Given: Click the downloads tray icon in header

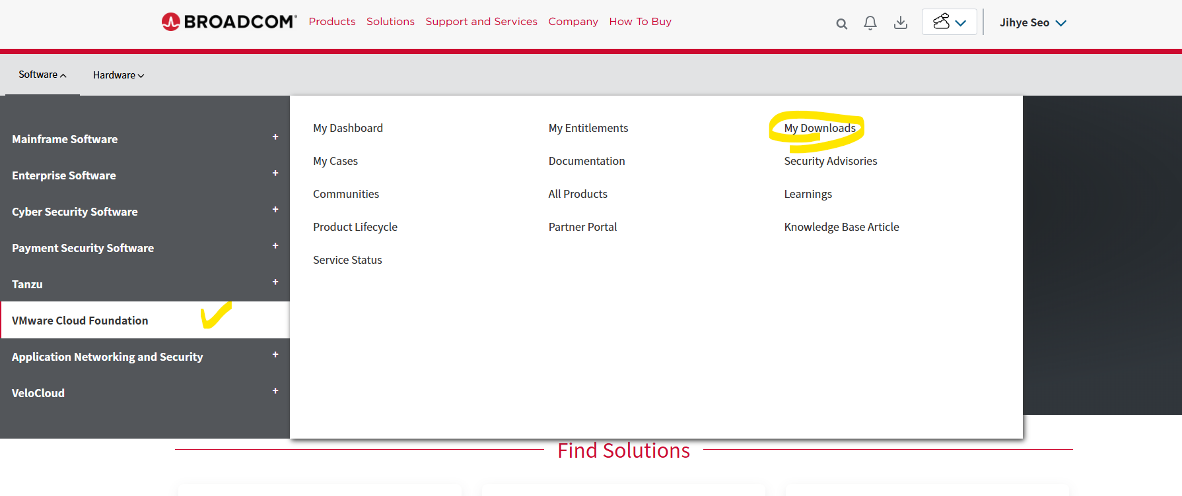Looking at the screenshot, I should (900, 23).
